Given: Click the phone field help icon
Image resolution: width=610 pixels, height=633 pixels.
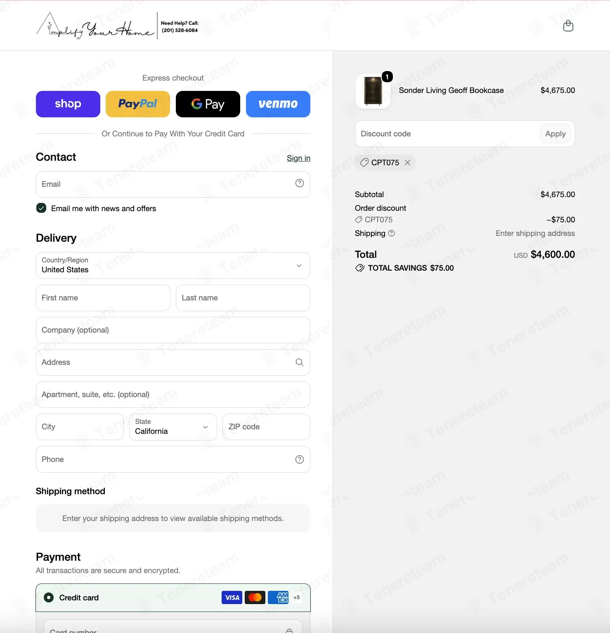Looking at the screenshot, I should (300, 459).
